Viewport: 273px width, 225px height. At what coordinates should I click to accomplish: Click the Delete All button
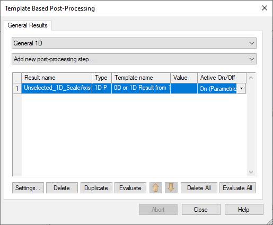click(x=199, y=188)
